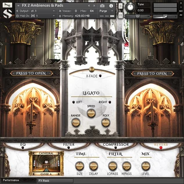Open the instrument info icon
Screen dimensions: 184x184
click(x=111, y=6)
